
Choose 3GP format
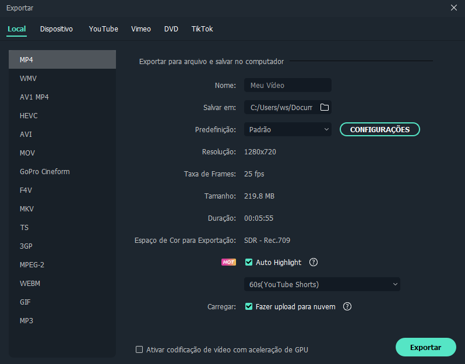(x=62, y=246)
